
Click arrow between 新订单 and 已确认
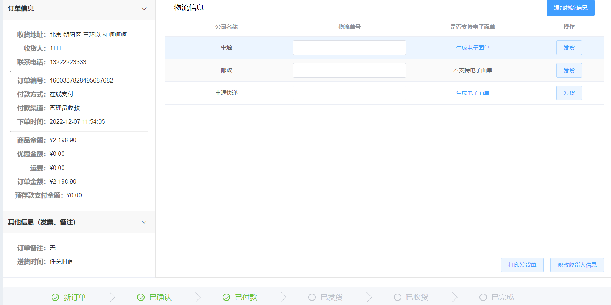pos(113,297)
